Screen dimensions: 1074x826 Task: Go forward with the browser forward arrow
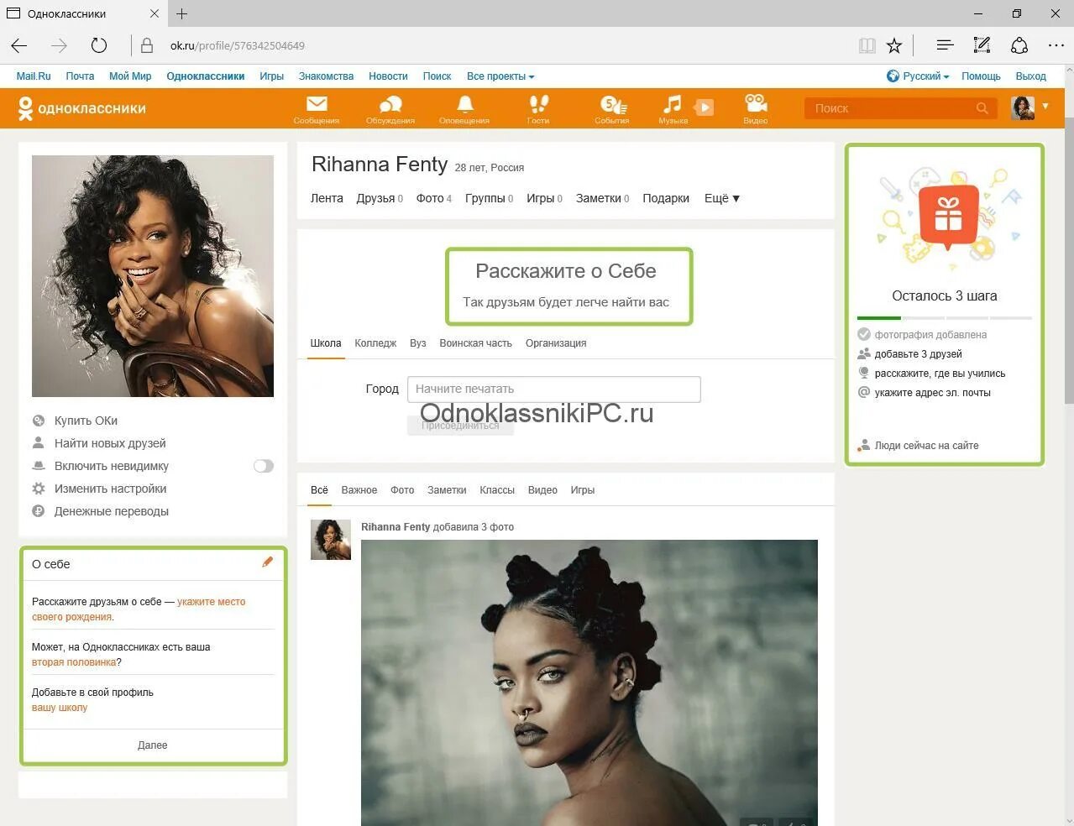click(x=59, y=45)
